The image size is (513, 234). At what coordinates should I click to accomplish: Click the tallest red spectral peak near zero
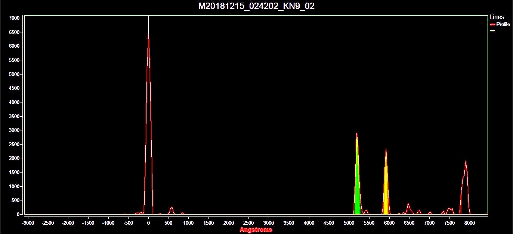tap(148, 35)
